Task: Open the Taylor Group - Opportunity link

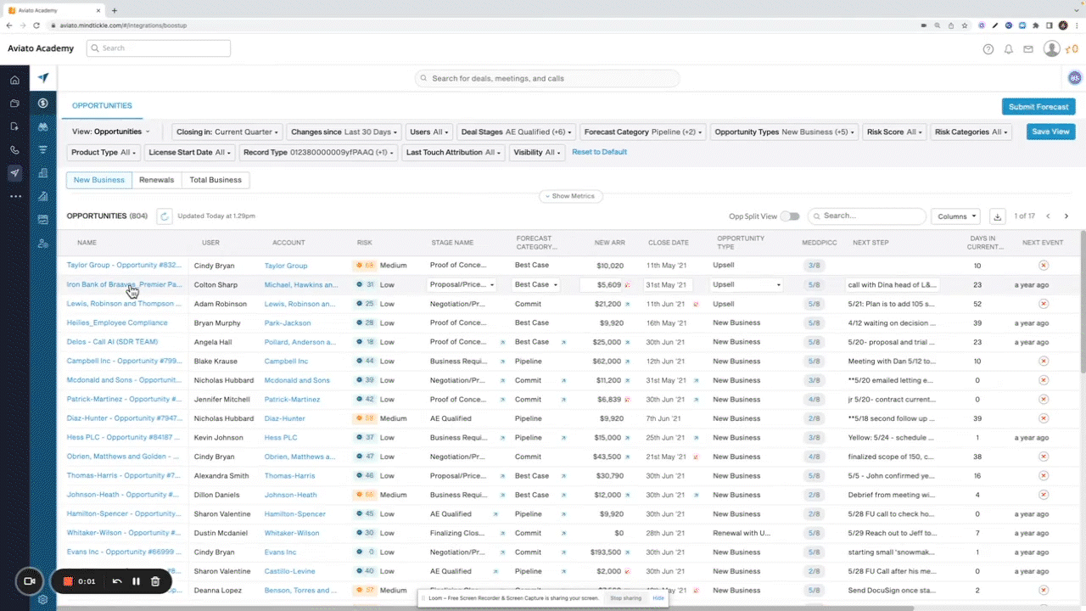Action: click(124, 266)
